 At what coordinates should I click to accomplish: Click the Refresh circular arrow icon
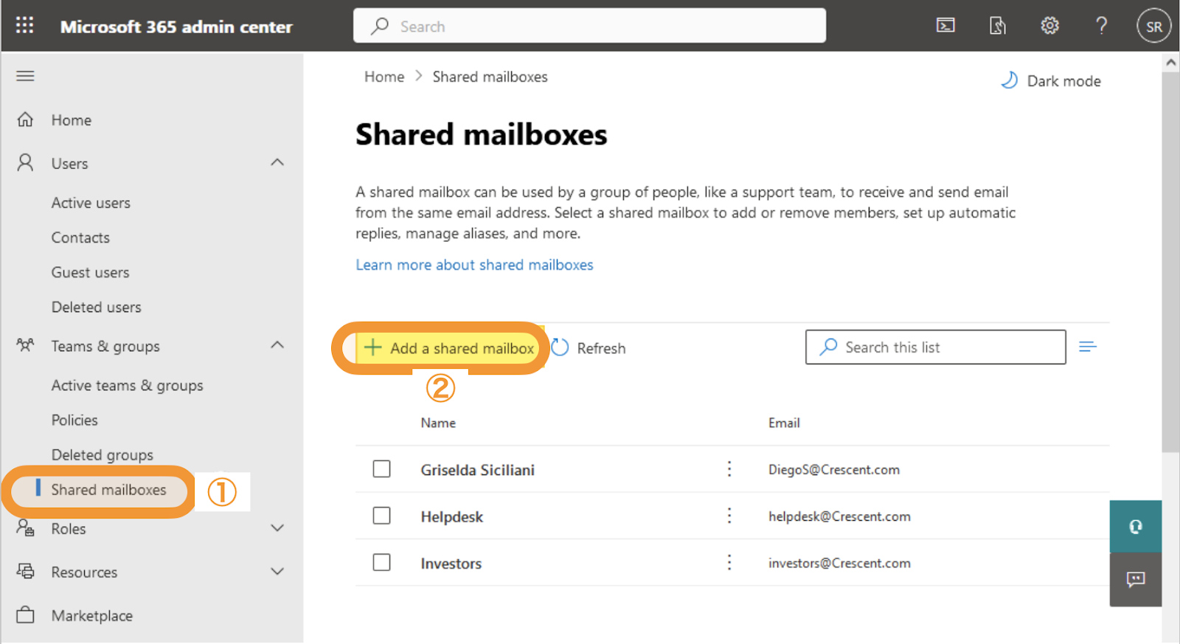point(560,347)
